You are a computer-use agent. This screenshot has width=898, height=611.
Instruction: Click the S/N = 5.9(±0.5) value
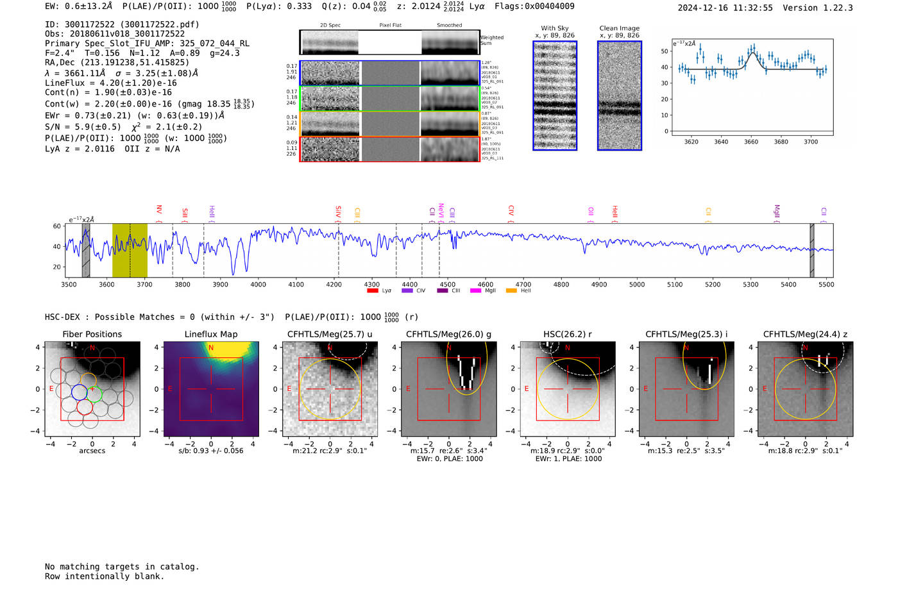83,127
